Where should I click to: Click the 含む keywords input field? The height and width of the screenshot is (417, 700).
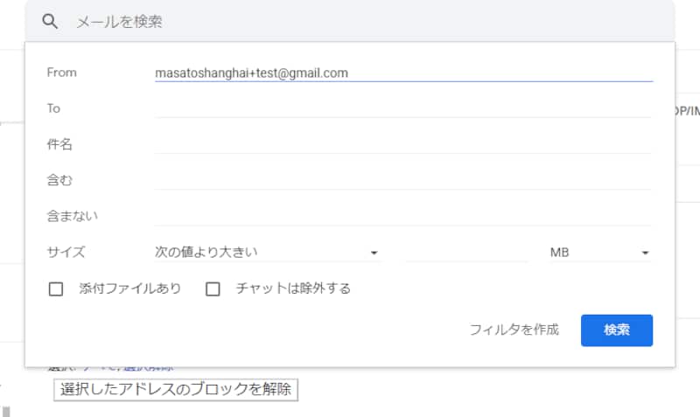[x=402, y=180]
